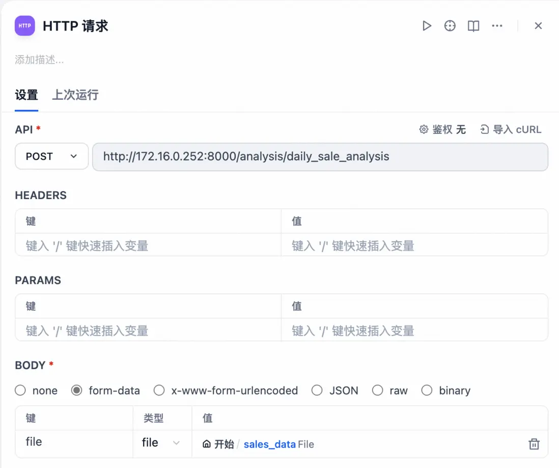
Task: Click the BODY section label
Action: click(x=31, y=365)
